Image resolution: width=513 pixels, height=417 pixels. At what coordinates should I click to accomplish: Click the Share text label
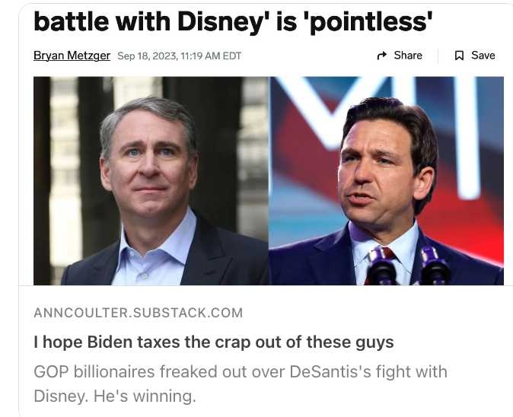point(408,56)
